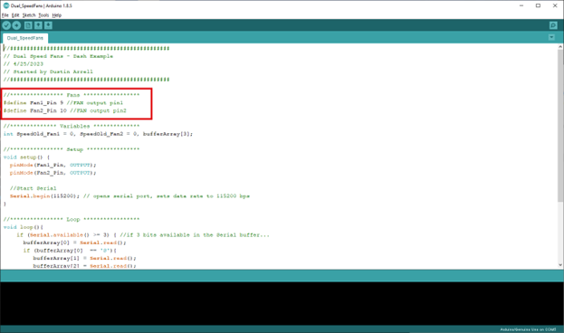Image resolution: width=564 pixels, height=333 pixels.
Task: Open the Sketch menu
Action: pyautogui.click(x=29, y=15)
